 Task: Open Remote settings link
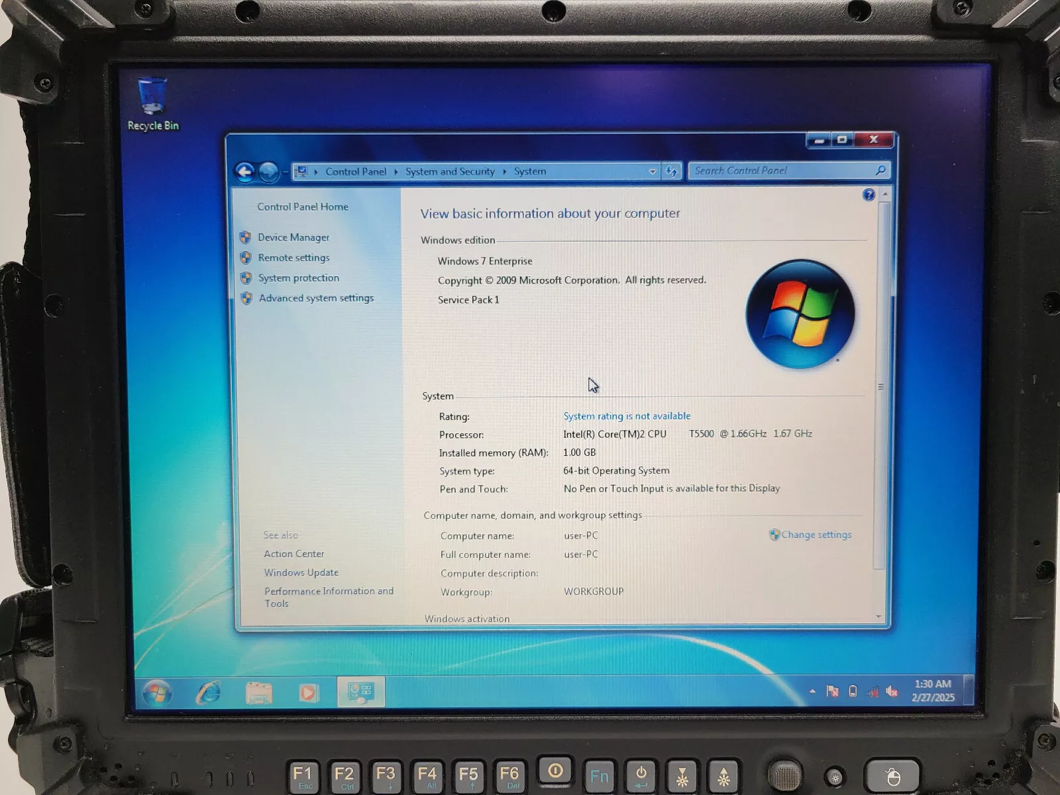(294, 258)
